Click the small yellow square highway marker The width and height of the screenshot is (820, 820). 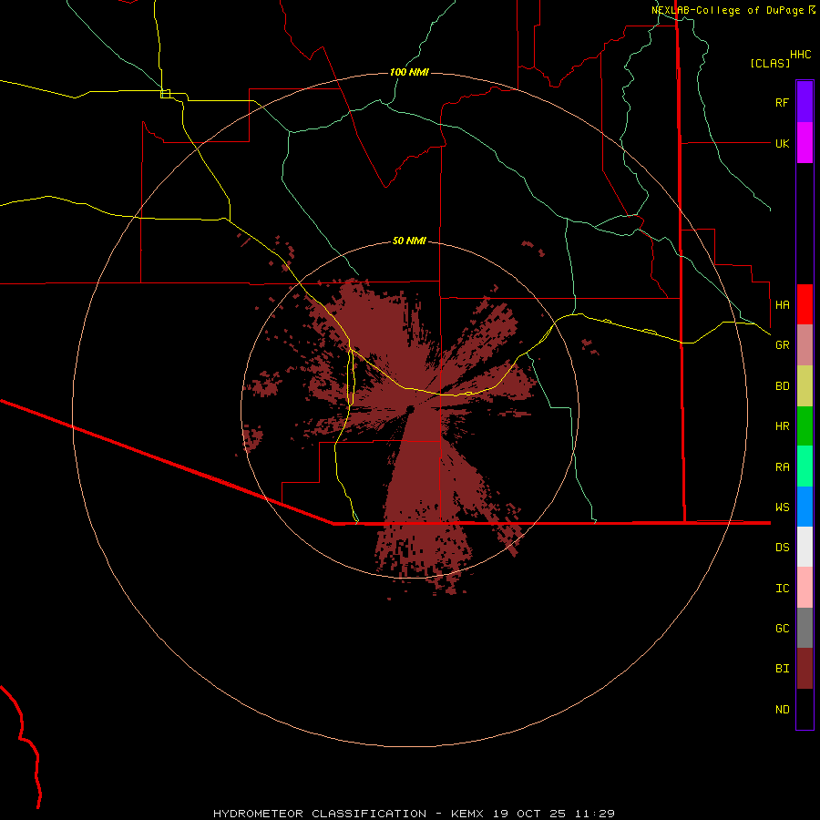(165, 94)
